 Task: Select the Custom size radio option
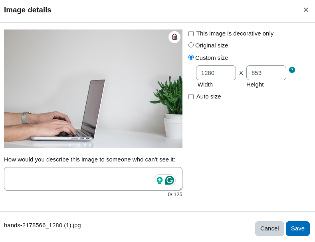(x=191, y=57)
